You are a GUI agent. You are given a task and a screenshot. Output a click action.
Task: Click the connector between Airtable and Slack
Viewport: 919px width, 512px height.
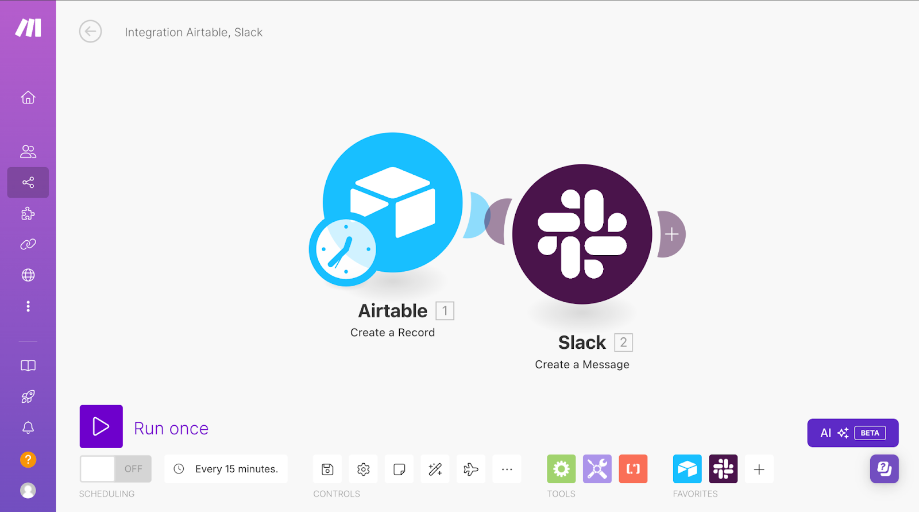pos(488,217)
